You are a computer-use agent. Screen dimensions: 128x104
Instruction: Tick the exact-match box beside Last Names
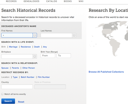(74, 35)
